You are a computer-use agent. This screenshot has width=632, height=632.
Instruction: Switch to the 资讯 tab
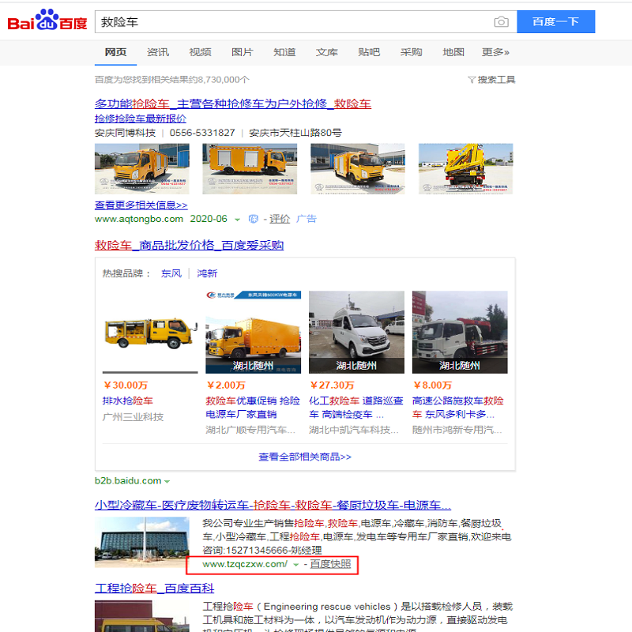click(x=157, y=52)
